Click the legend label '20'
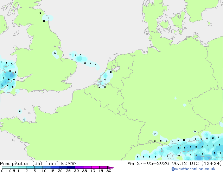This screenshot has height=172, width=223. point(60,171)
